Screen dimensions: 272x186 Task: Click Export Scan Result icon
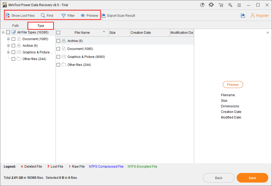coord(104,16)
